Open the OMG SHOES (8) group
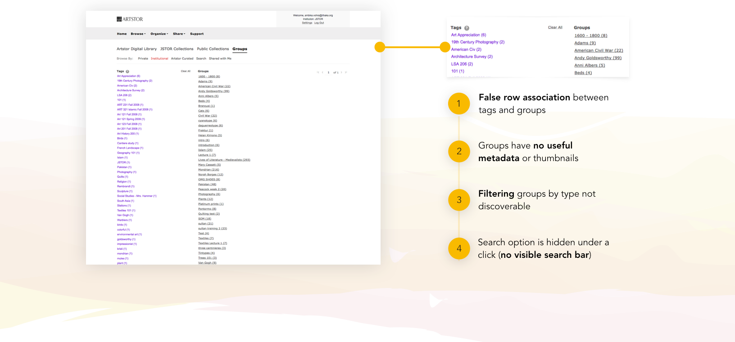735x342 pixels. (209, 180)
